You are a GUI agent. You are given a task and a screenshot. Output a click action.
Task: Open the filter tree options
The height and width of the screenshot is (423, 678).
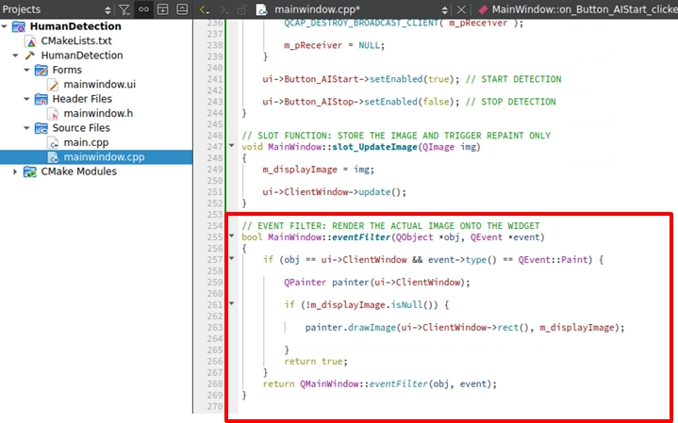(x=124, y=9)
